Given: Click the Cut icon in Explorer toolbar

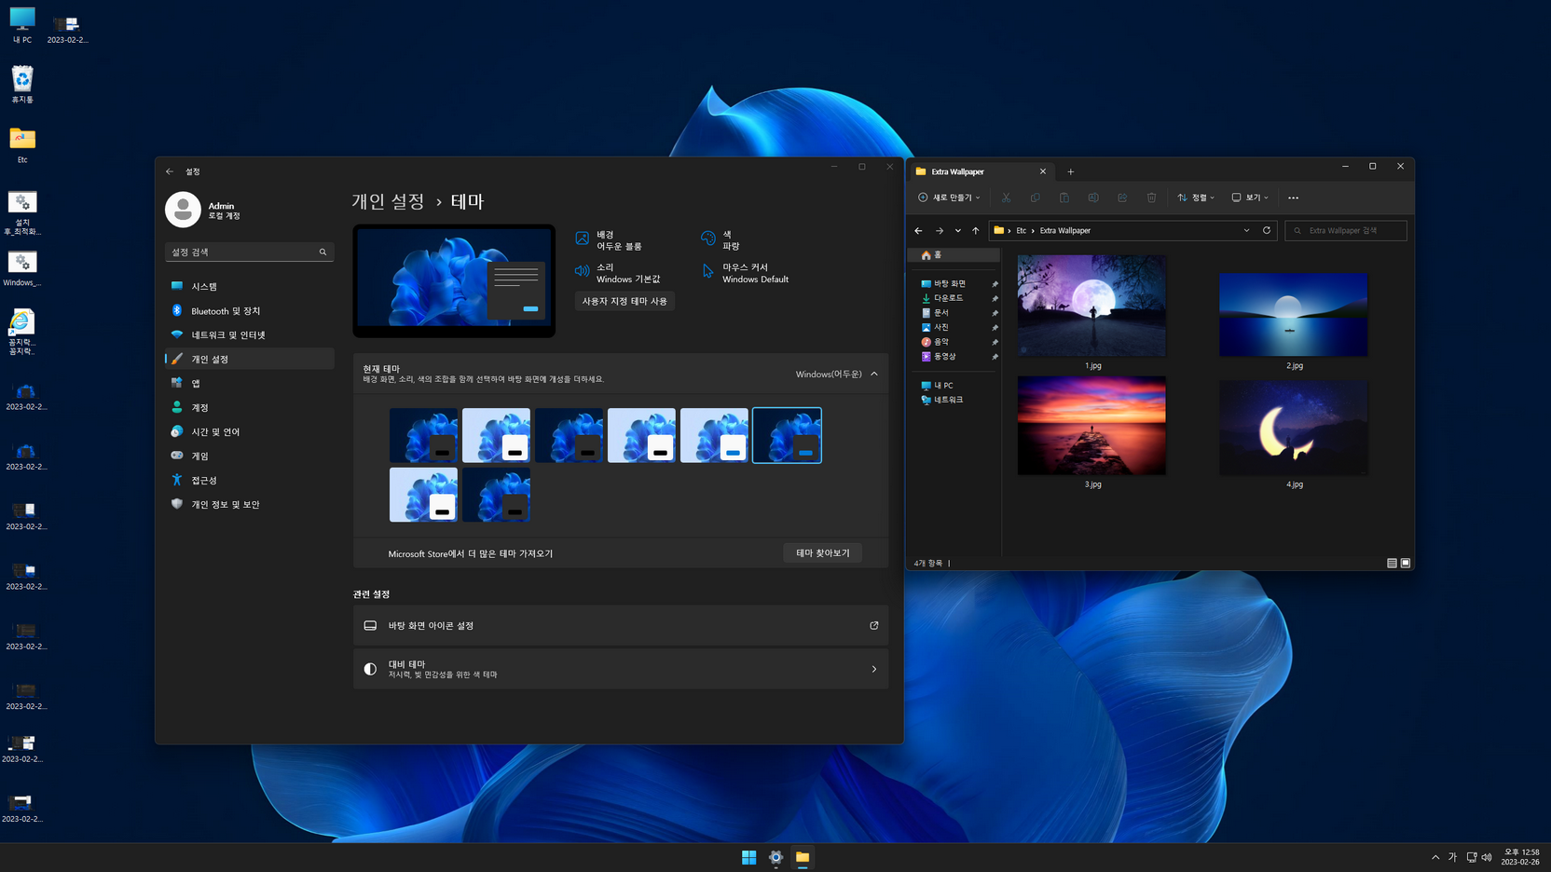Looking at the screenshot, I should [x=1006, y=198].
